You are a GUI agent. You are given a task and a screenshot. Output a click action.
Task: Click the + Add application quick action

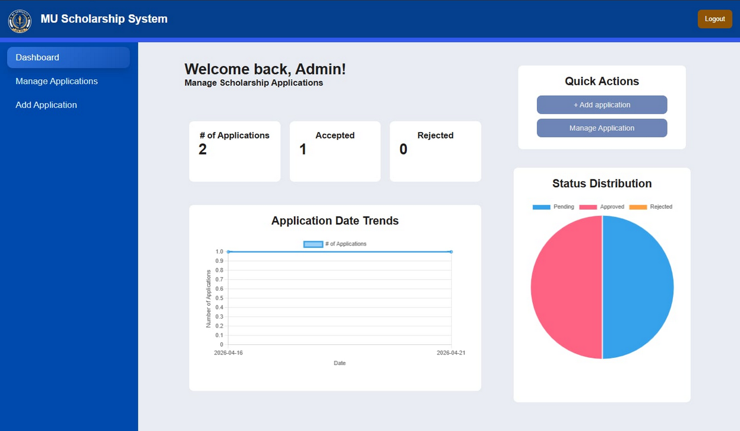602,105
